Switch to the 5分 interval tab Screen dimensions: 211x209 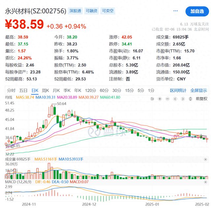tap(141, 91)
